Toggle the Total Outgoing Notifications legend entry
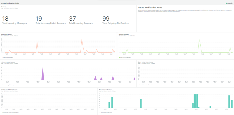This screenshot has width=234, height=115. 106,113
